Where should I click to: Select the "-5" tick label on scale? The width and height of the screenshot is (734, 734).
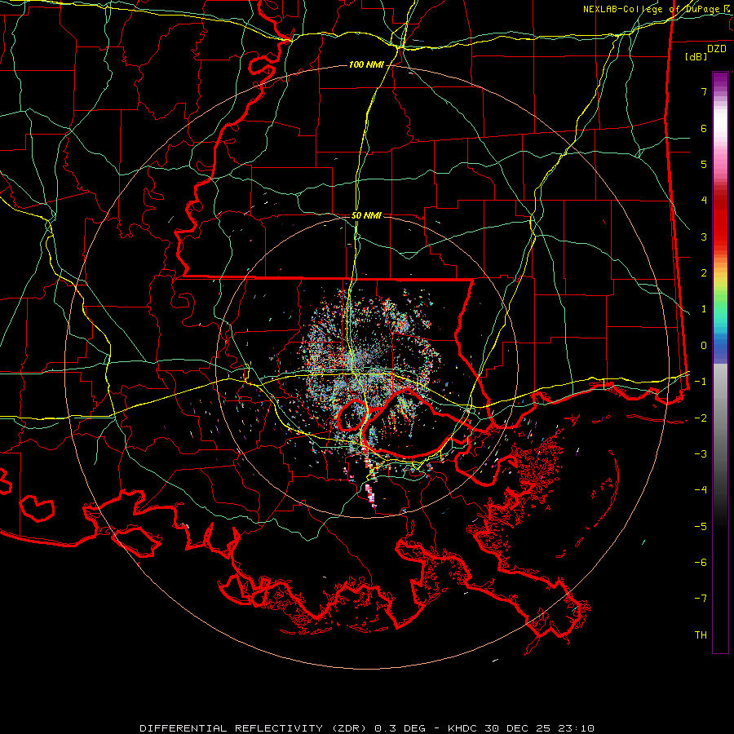701,527
